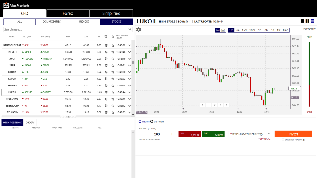Set chart timeframe to 1h
The width and height of the screenshot is (317, 178).
coord(260,30)
